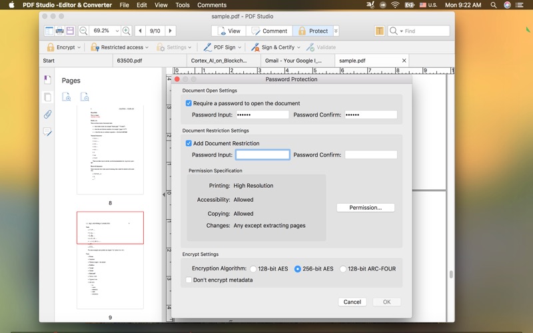Open the Attachments paperclip panel
The width and height of the screenshot is (533, 333).
tap(47, 115)
